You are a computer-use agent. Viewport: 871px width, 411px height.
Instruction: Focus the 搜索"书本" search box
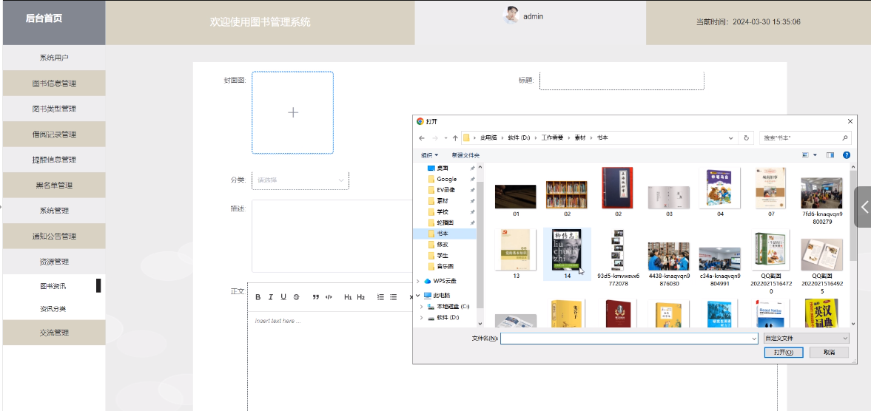pos(805,137)
